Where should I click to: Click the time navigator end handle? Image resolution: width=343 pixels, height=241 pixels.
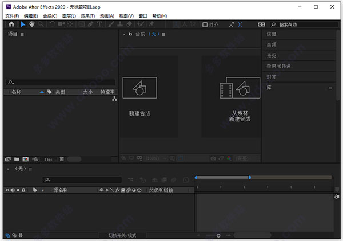point(250,178)
